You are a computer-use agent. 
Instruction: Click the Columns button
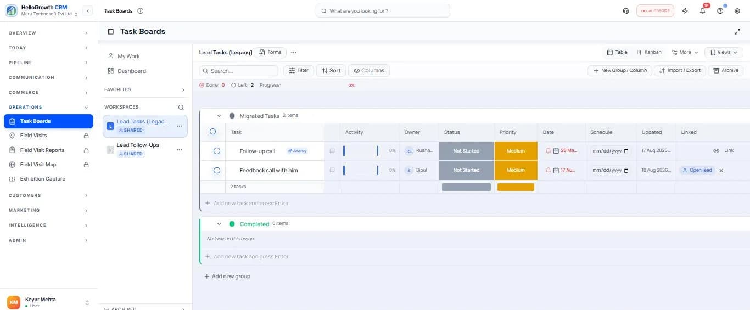point(369,70)
